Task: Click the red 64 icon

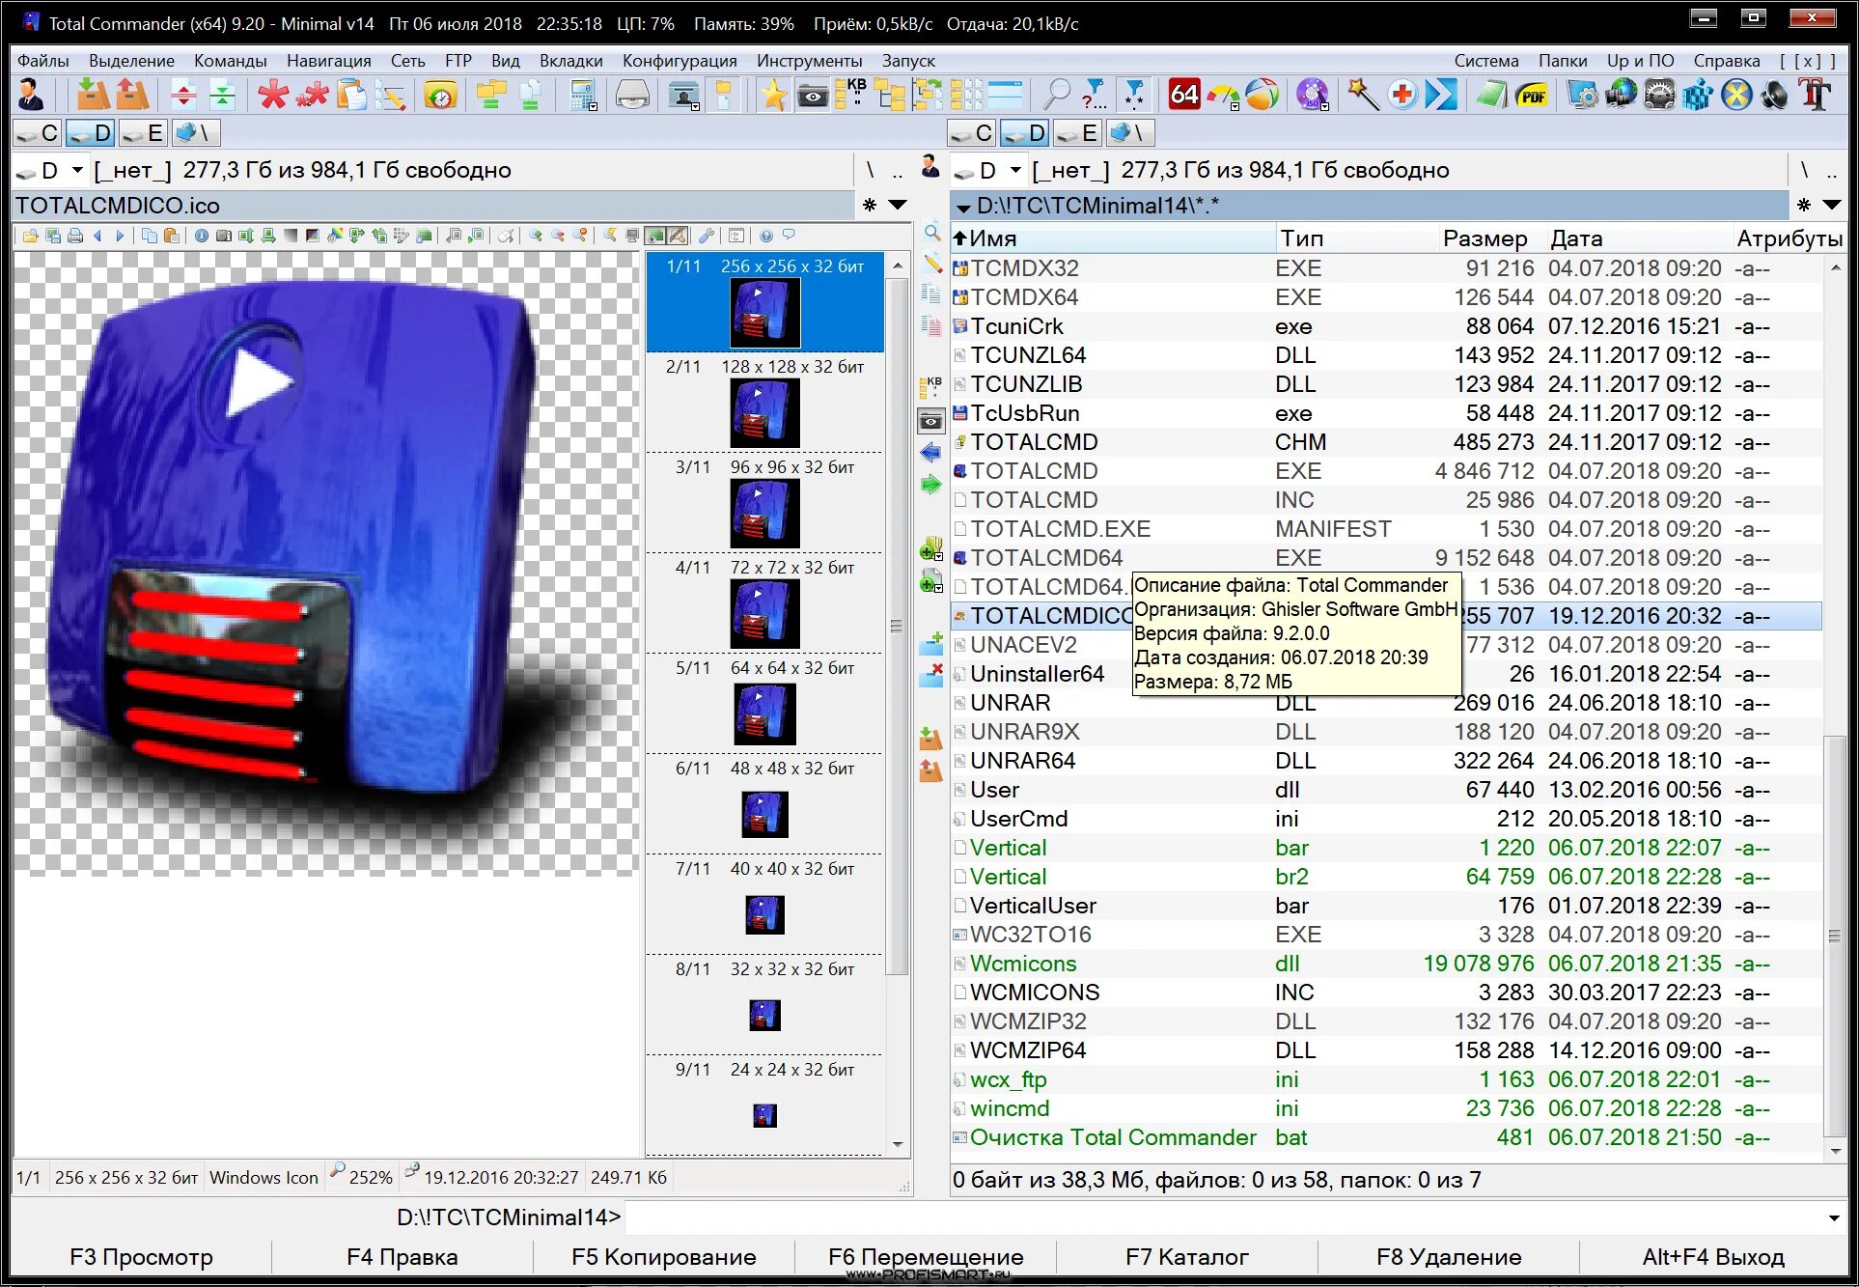Action: tap(1183, 95)
